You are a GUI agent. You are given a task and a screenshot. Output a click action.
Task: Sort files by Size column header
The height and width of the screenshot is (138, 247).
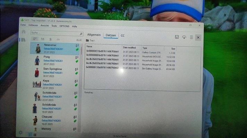pyautogui.click(x=173, y=49)
